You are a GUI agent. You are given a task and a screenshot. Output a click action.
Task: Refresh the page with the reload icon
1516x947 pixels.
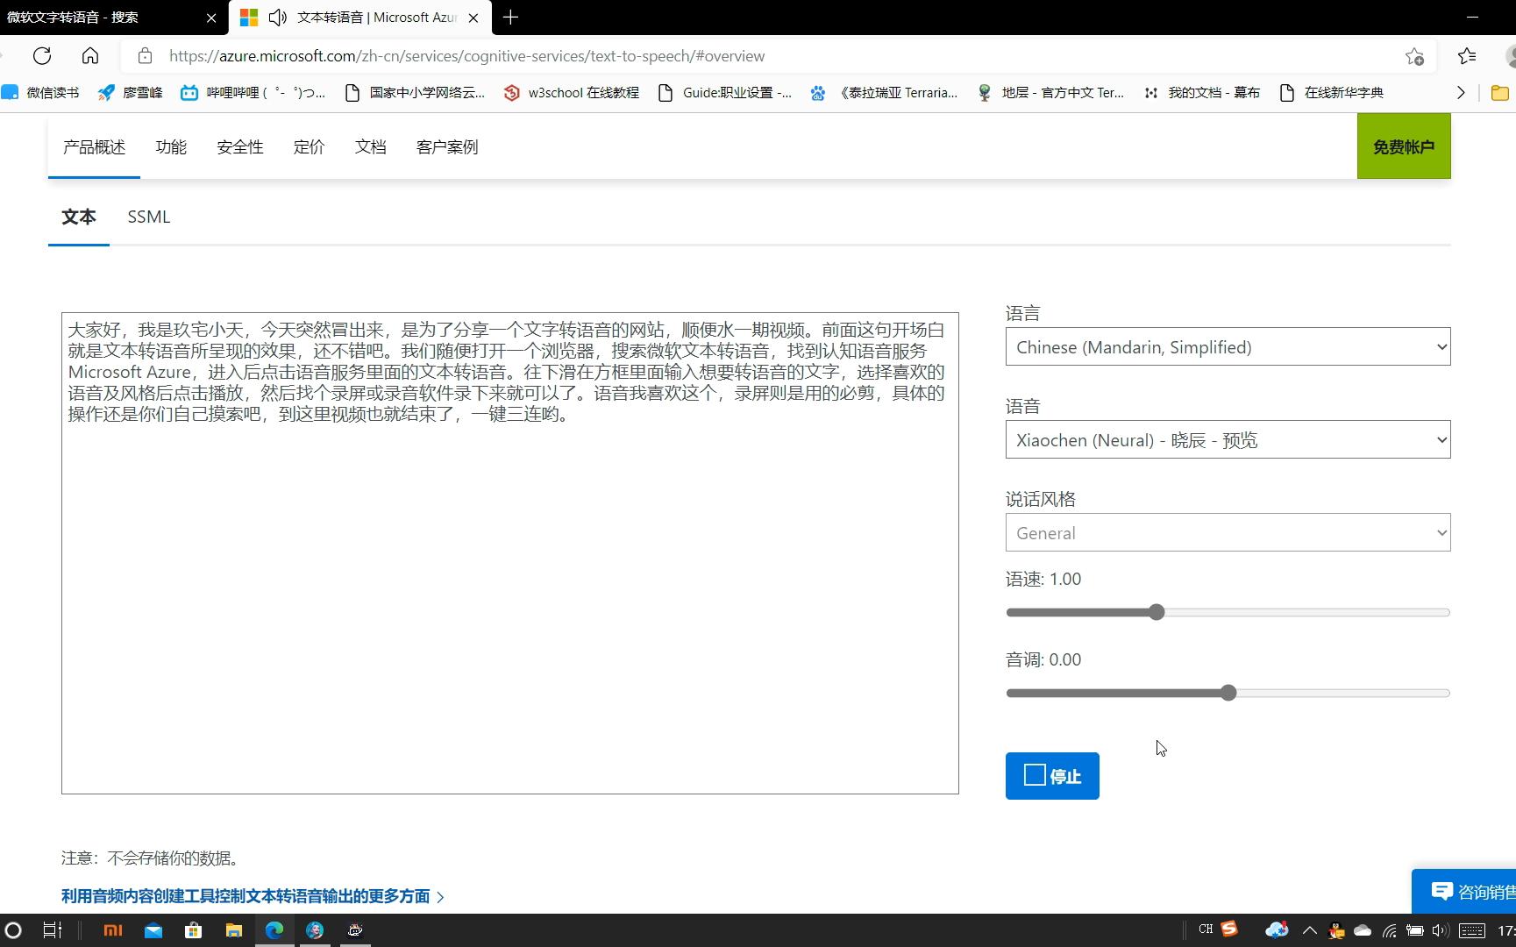click(42, 56)
